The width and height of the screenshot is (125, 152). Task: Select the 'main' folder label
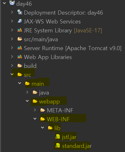pyautogui.click(x=38, y=84)
